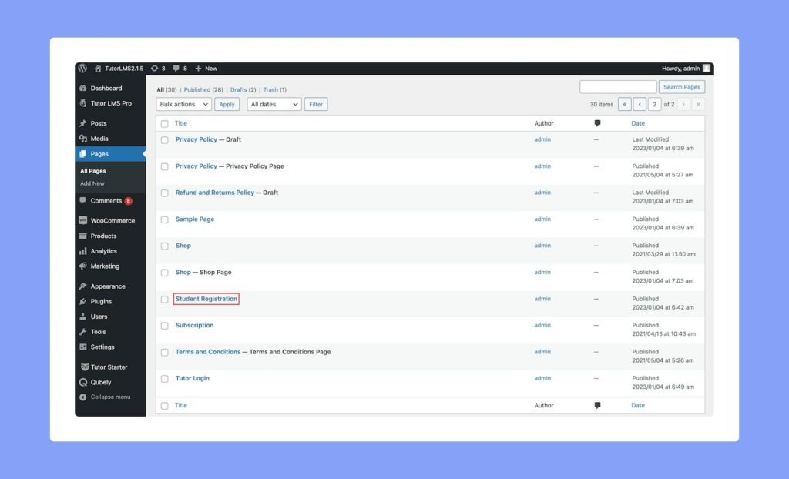The width and height of the screenshot is (789, 479).
Task: Check the Student Registration row checkbox
Action: click(164, 299)
